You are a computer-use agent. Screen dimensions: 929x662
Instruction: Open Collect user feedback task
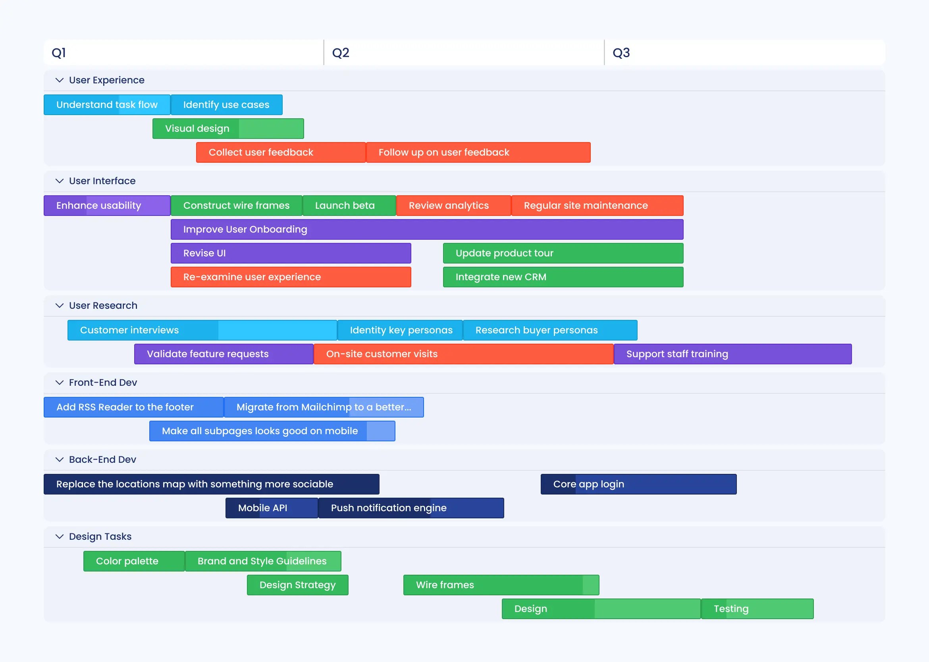pos(281,152)
